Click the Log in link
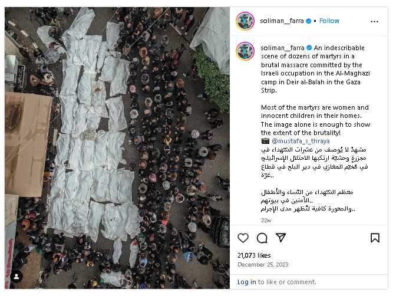The image size is (393, 296). pos(247,282)
